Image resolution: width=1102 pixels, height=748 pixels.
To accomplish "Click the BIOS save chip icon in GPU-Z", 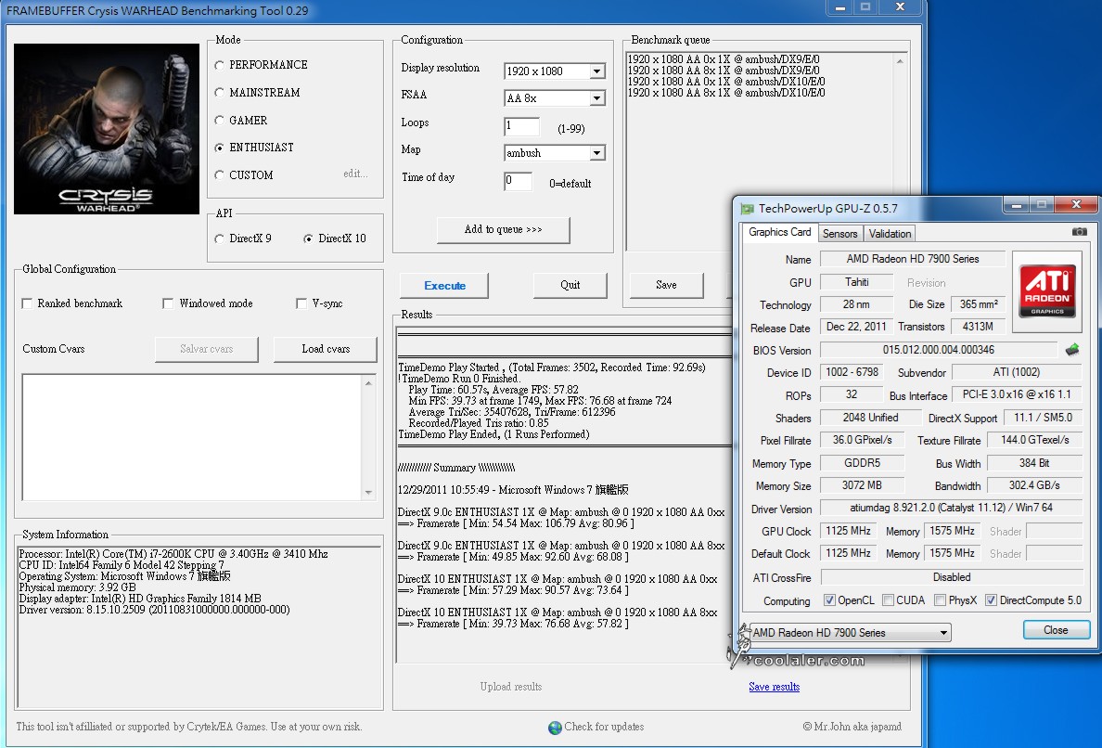I will [x=1071, y=349].
